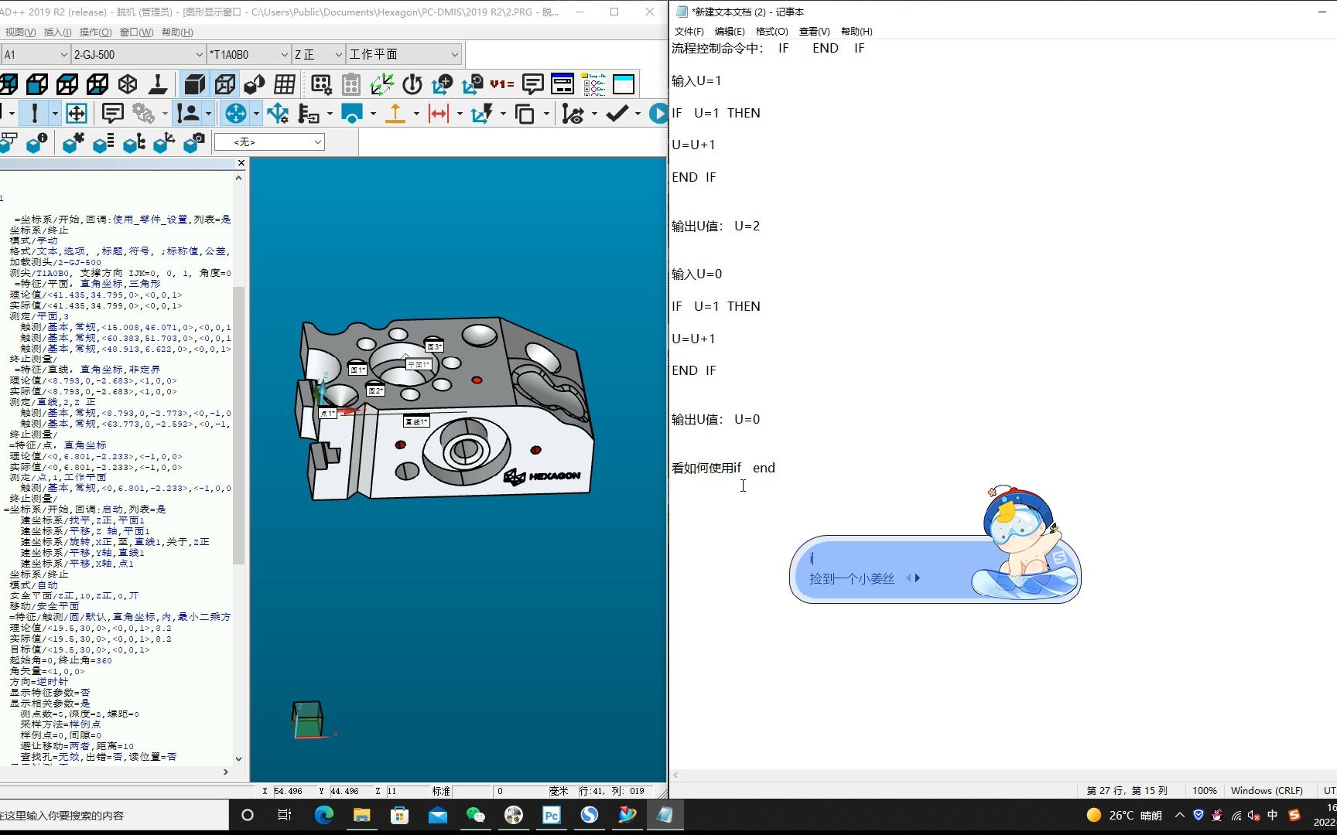Click the temperature compensation thermometer icon
The image size is (1337, 835).
point(309,113)
